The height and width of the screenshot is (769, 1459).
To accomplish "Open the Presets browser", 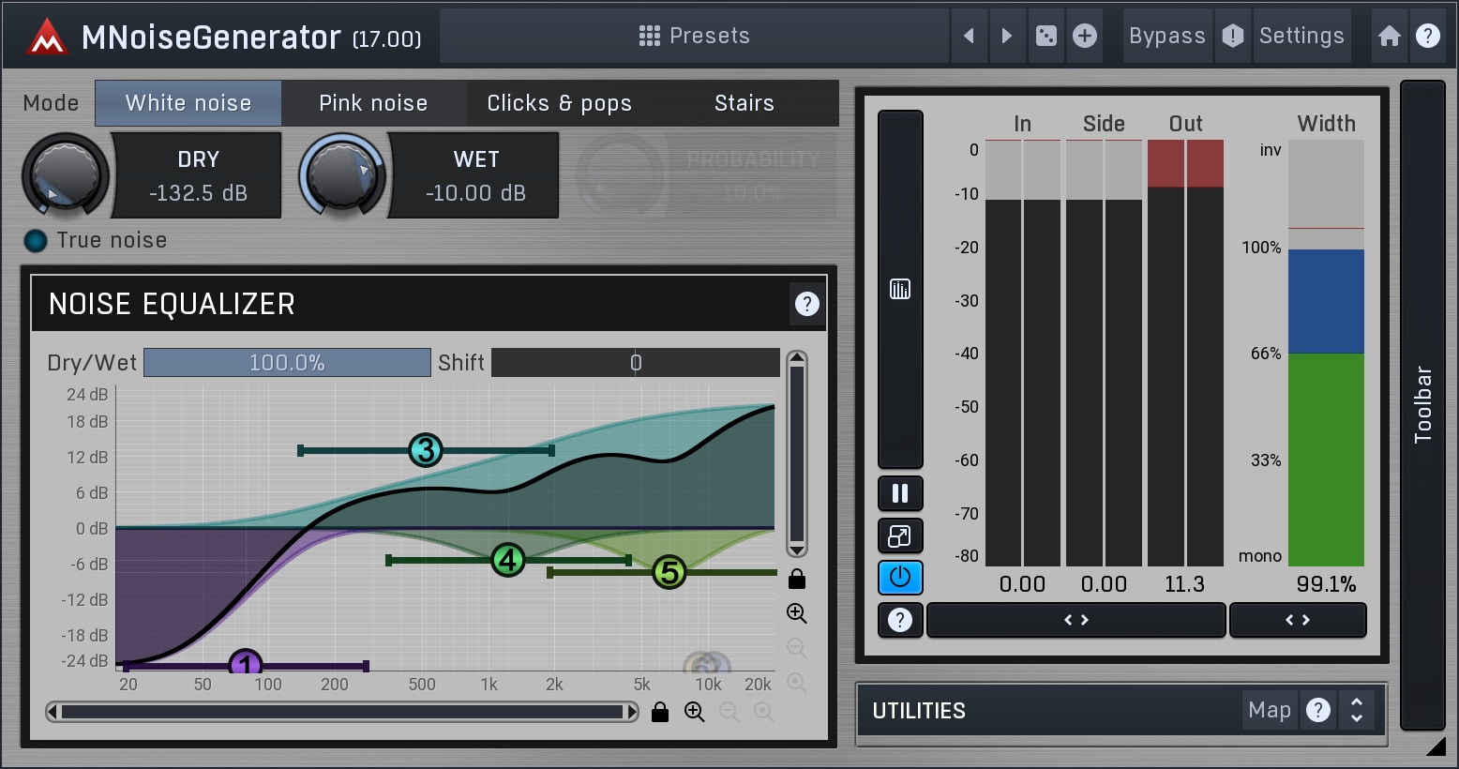I will [x=695, y=36].
